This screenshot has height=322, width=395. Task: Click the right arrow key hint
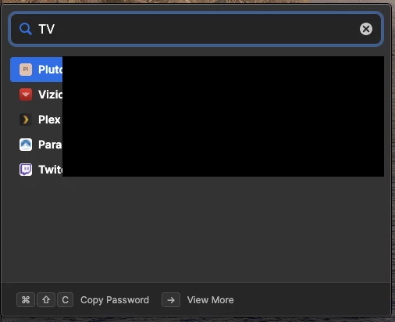click(x=171, y=300)
